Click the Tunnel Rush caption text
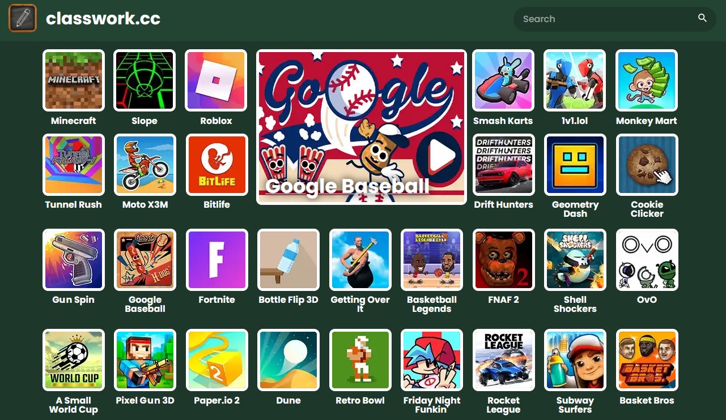The image size is (726, 420). 74,204
